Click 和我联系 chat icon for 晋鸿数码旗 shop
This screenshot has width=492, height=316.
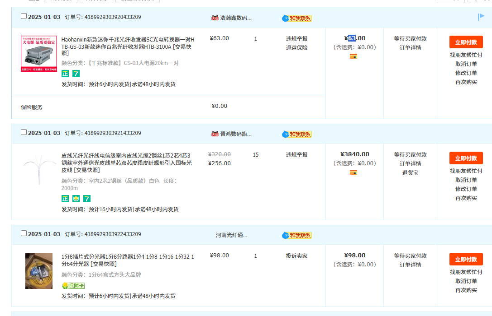point(297,134)
